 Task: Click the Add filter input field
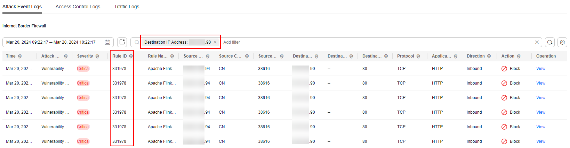[x=377, y=42]
